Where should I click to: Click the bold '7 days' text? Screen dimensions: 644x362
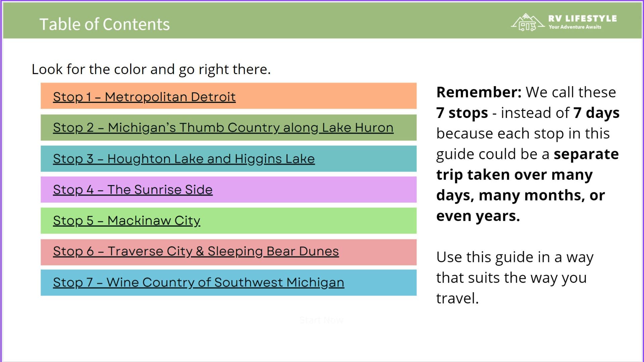coord(596,113)
